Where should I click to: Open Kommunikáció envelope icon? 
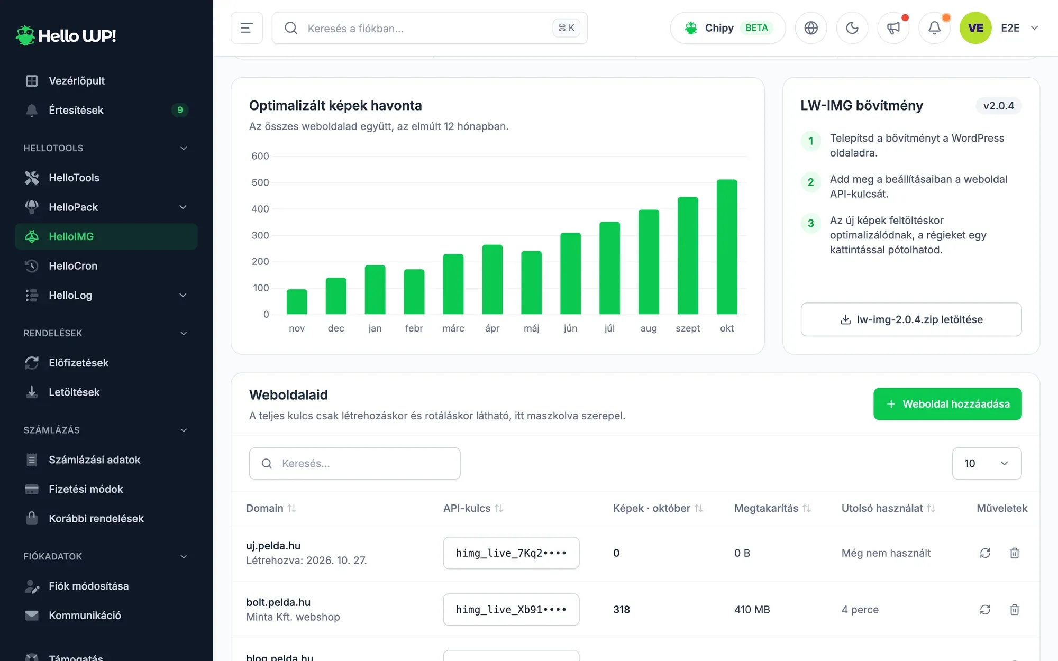pos(32,616)
